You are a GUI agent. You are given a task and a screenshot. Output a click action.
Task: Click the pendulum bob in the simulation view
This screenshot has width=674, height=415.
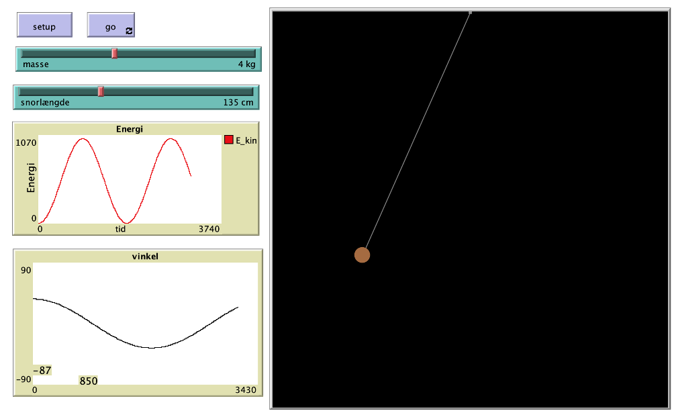point(363,254)
